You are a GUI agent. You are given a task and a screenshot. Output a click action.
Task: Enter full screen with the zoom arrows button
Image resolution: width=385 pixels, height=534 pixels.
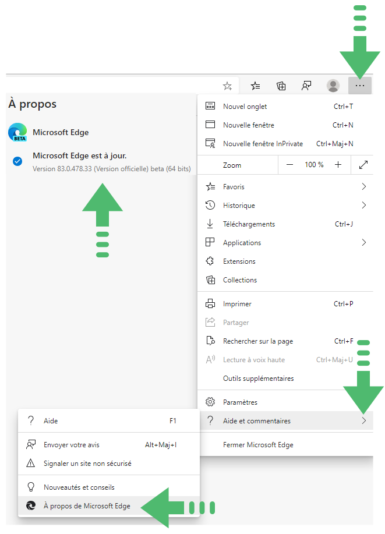pyautogui.click(x=363, y=165)
